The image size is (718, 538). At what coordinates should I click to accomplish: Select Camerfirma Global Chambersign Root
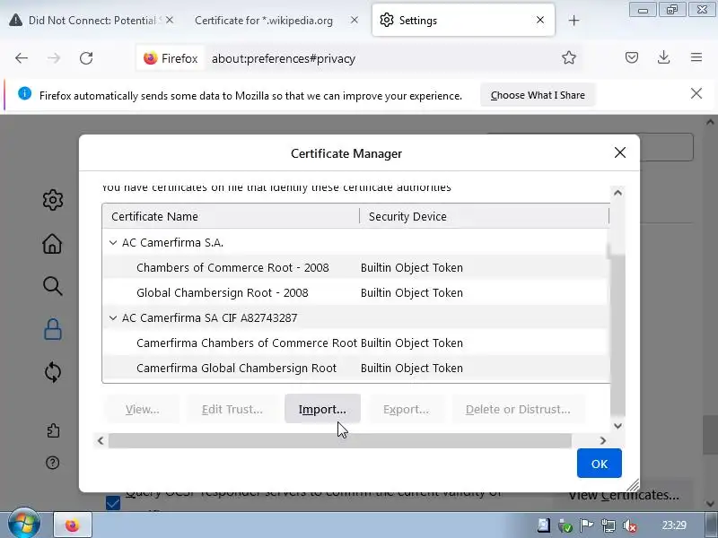coord(355,369)
